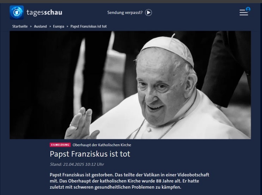Click the headline 'Papst Franziskus ist tot'
The width and height of the screenshot is (262, 195).
point(90,154)
